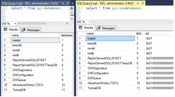
Task: Click sid value 0x01 in the tempdb row
Action: tap(159, 43)
